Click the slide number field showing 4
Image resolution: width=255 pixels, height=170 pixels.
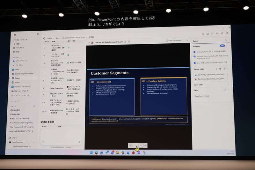coord(141,145)
